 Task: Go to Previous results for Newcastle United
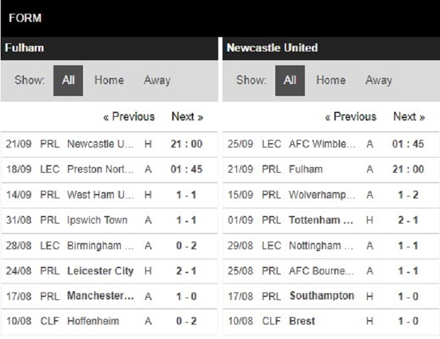(x=351, y=117)
